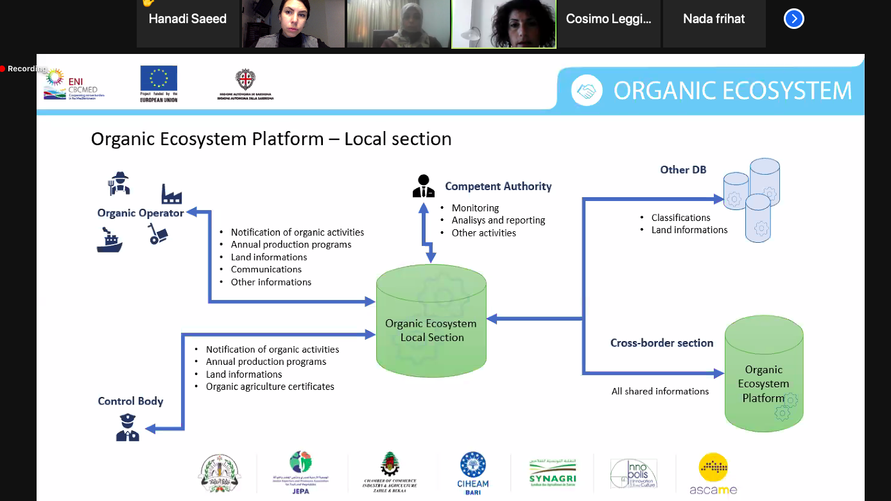This screenshot has height=501, width=891.
Task: Click the ship icon below Organic Operator
Action: pos(110,242)
